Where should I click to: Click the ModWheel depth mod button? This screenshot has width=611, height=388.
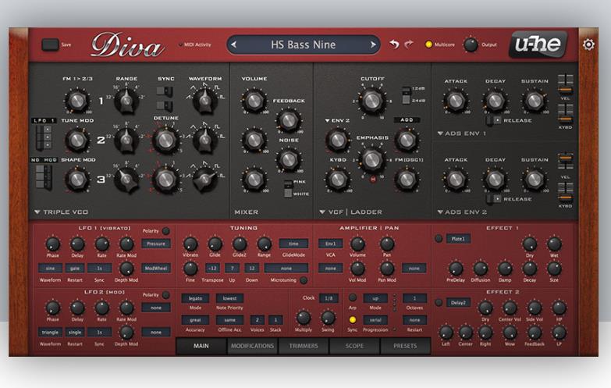coord(156,269)
